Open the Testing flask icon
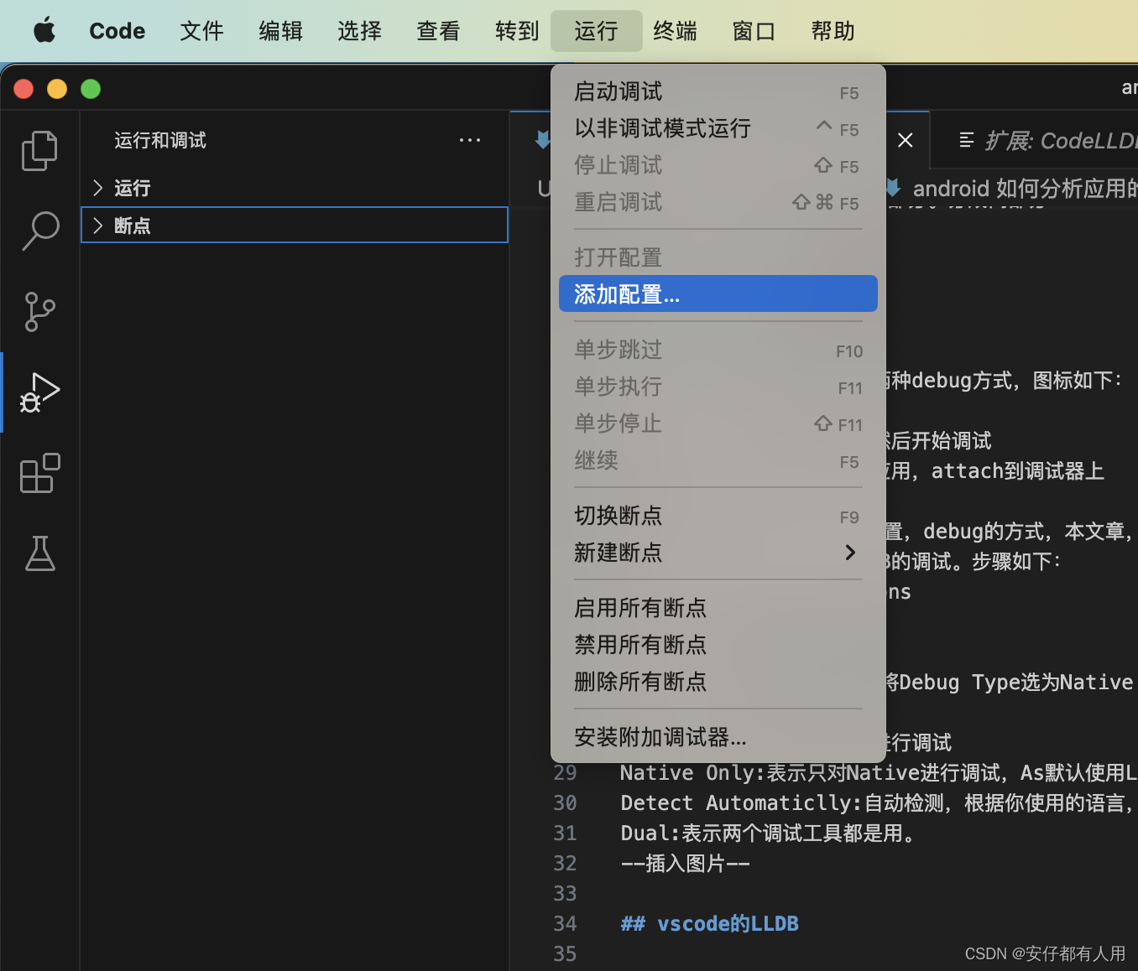This screenshot has width=1138, height=971. (x=39, y=553)
